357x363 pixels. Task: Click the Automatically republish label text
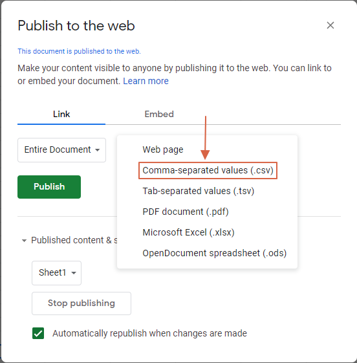(x=149, y=333)
